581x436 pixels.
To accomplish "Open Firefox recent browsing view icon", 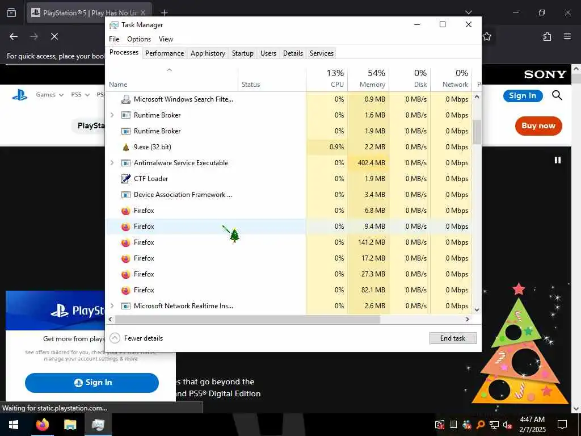I will [11, 12].
